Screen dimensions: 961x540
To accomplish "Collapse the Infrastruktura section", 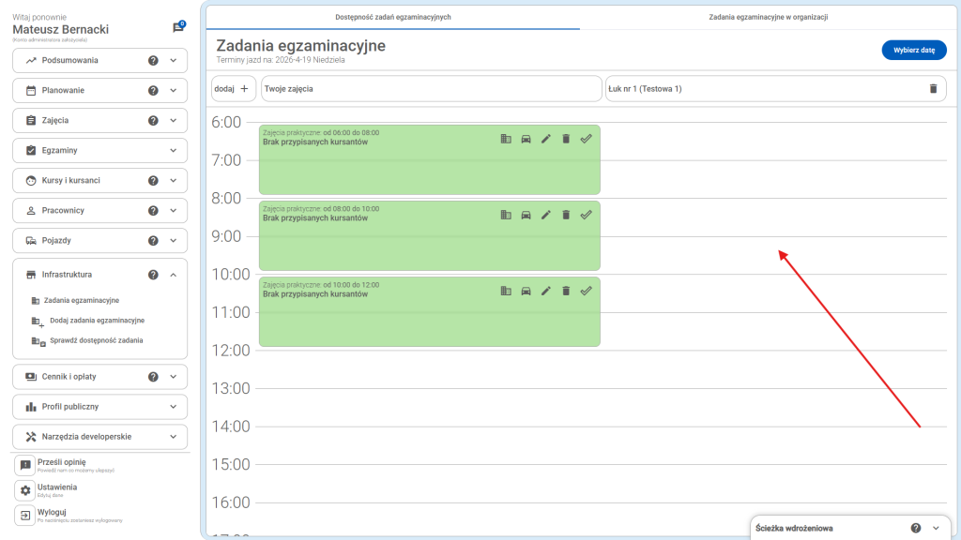I will pos(174,275).
